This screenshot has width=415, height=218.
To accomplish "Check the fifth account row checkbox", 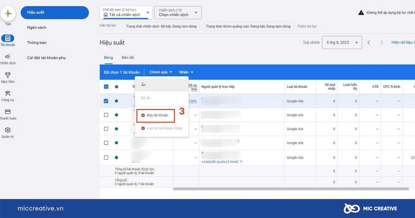I will 106,157.
